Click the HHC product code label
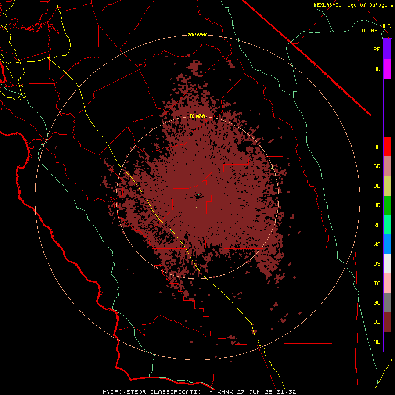Screen dimensions: 395x395 [x=386, y=26]
